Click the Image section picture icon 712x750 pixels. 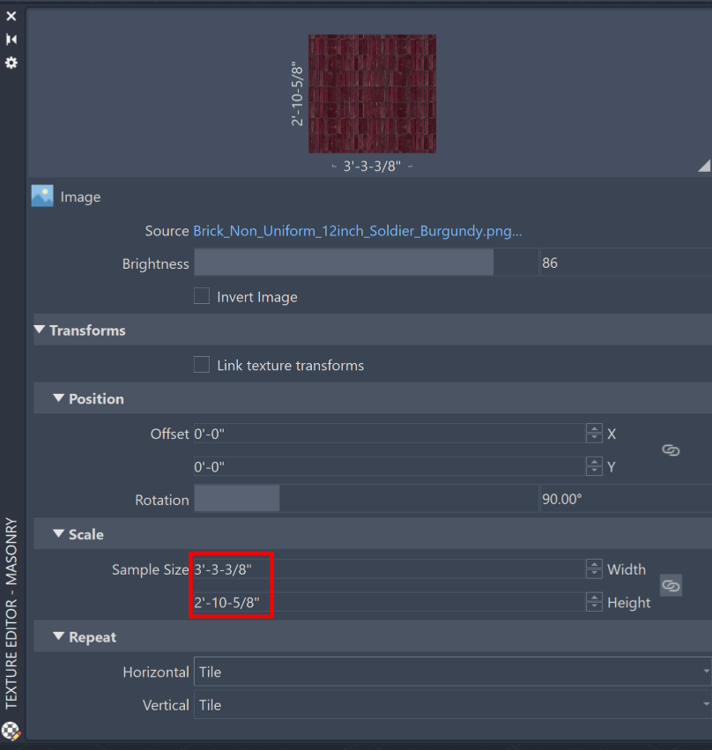point(41,196)
